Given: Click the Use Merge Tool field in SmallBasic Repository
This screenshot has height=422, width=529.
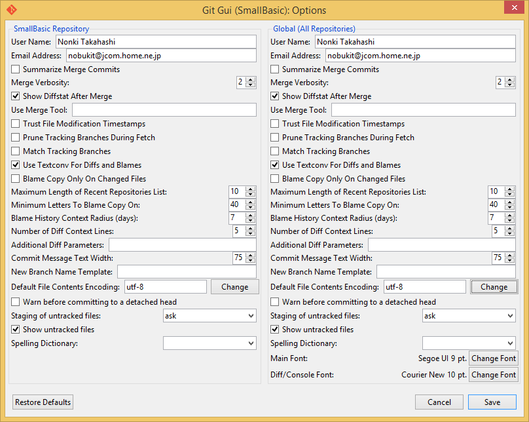Looking at the screenshot, I should [x=164, y=110].
